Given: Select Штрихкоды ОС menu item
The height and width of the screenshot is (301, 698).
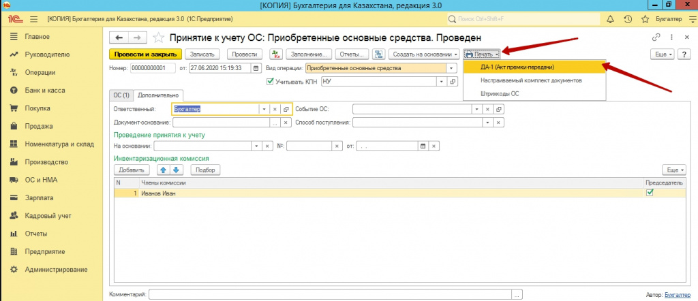Looking at the screenshot, I should pos(534,94).
